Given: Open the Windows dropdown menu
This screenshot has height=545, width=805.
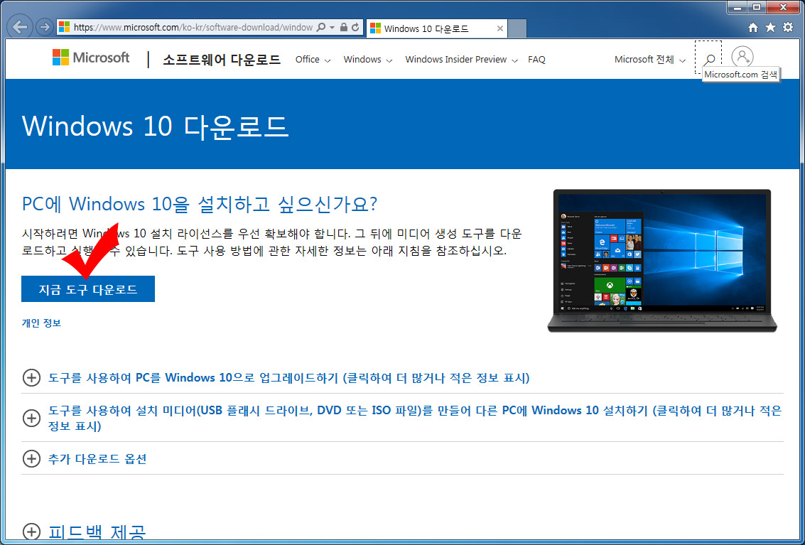Looking at the screenshot, I should 368,60.
